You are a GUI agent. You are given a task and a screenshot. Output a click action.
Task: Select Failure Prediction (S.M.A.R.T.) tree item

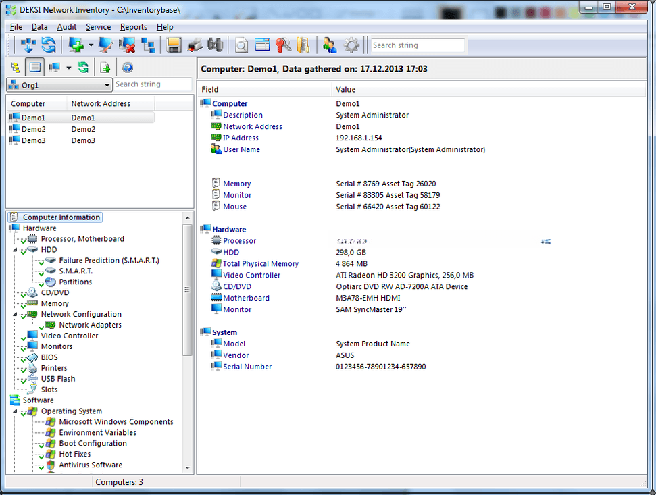click(x=109, y=261)
